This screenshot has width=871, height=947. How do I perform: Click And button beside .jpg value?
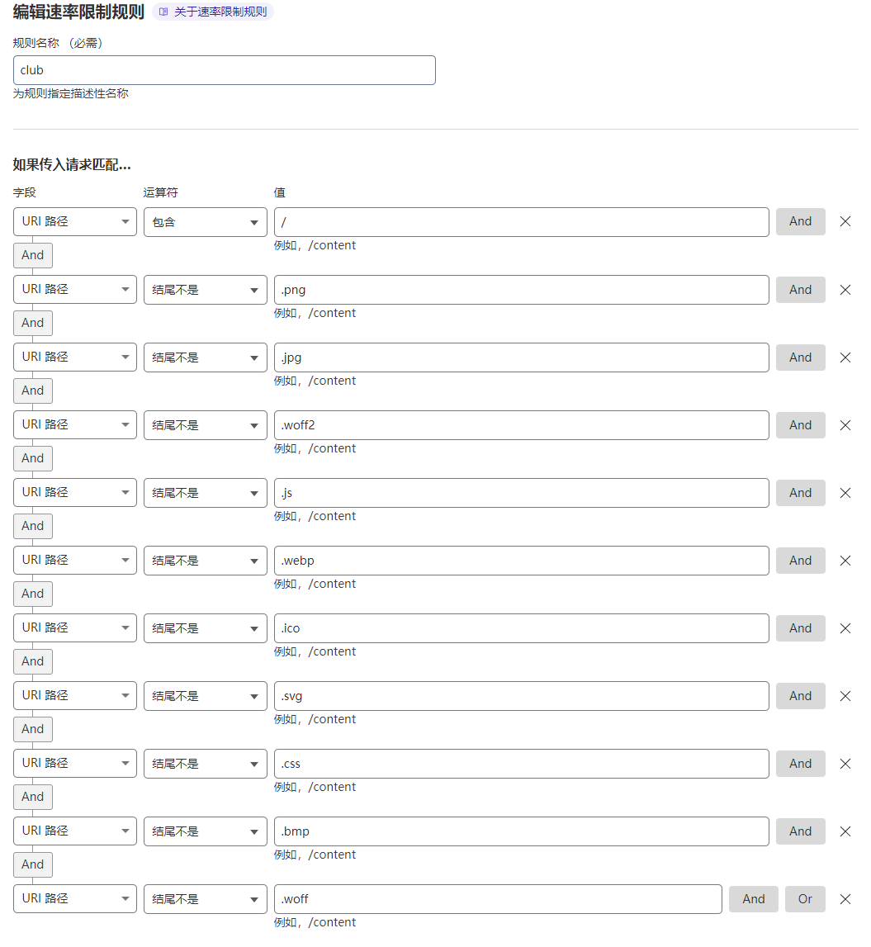click(800, 357)
